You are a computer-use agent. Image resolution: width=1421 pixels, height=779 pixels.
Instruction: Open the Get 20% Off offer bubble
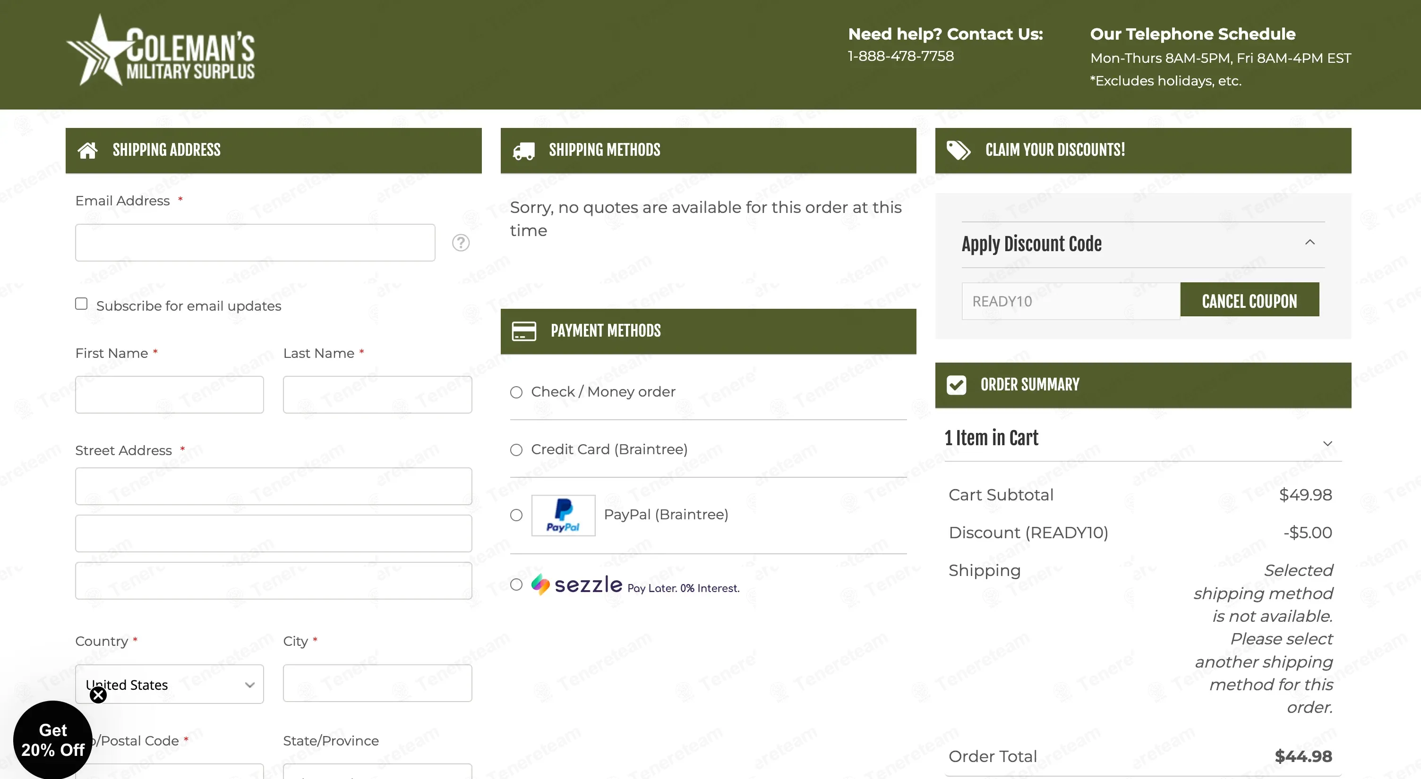point(53,740)
